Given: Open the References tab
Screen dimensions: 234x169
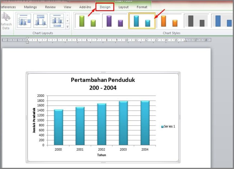Looking at the screenshot, I should coord(8,7).
